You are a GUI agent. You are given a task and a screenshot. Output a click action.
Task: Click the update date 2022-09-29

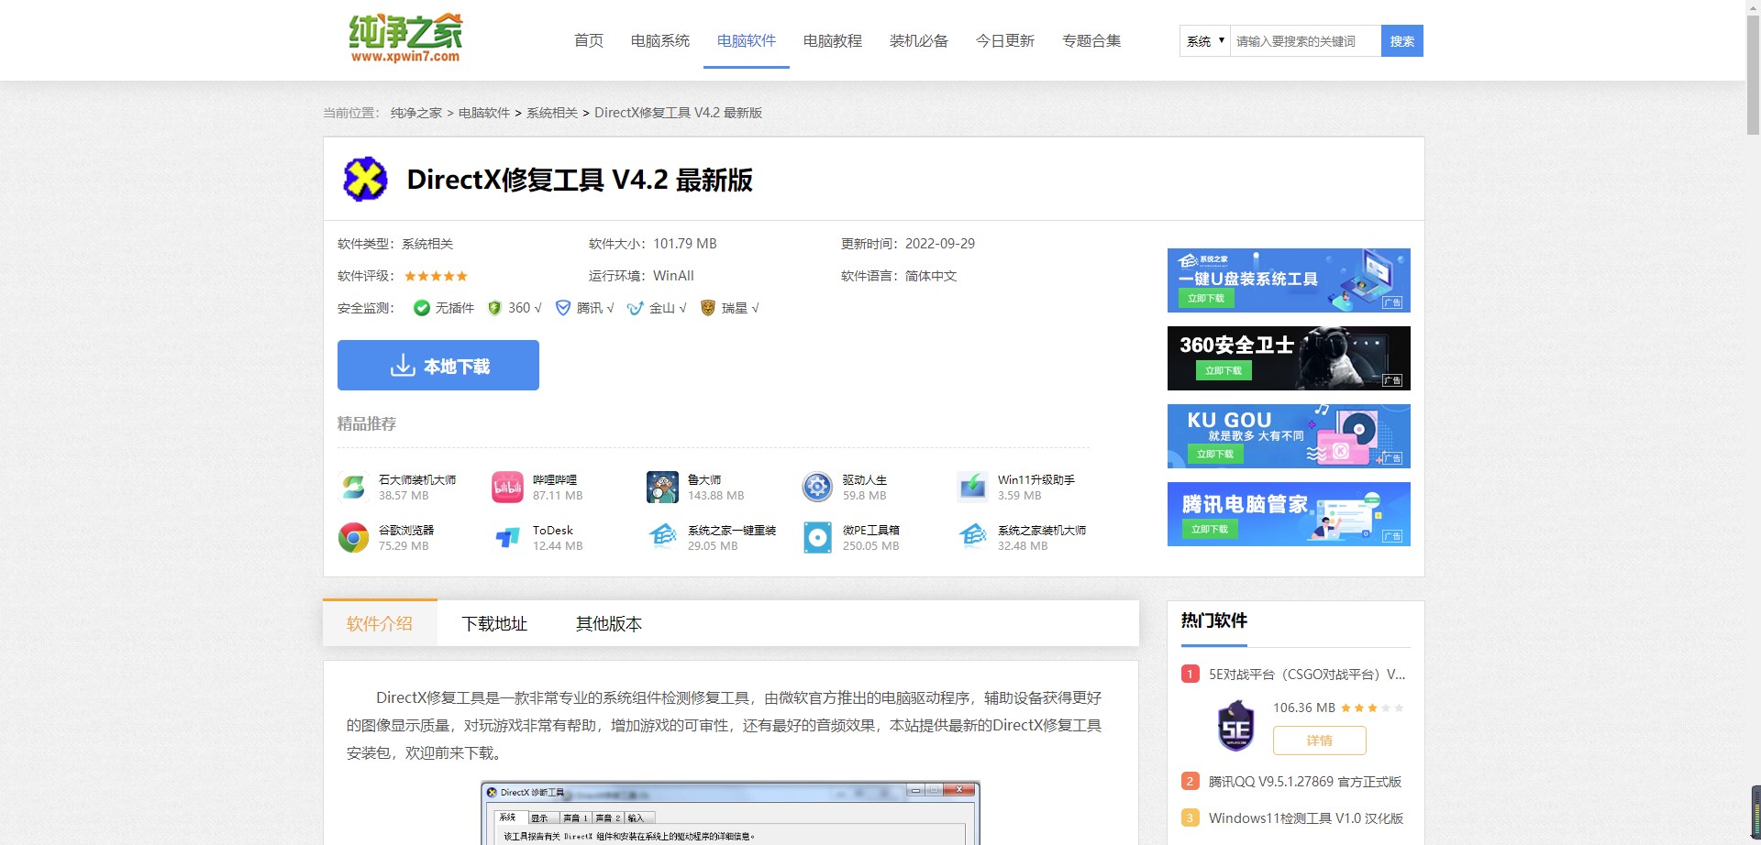(940, 244)
